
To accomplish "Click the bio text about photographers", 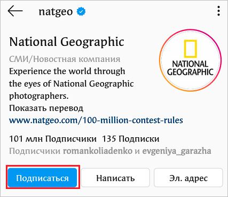I will click(72, 84).
